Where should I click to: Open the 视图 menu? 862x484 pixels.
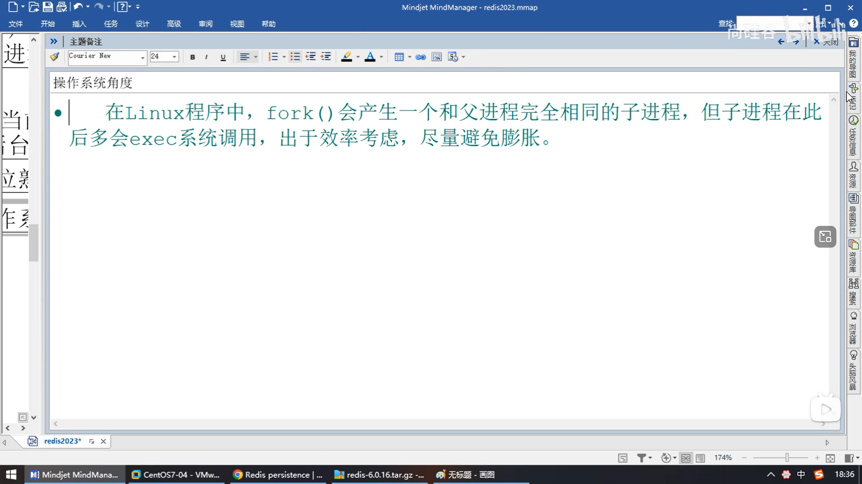(x=237, y=24)
